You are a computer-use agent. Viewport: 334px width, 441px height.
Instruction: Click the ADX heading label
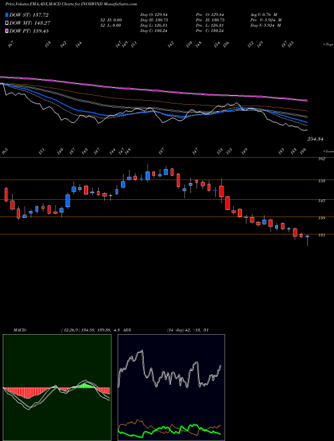[x=127, y=330]
